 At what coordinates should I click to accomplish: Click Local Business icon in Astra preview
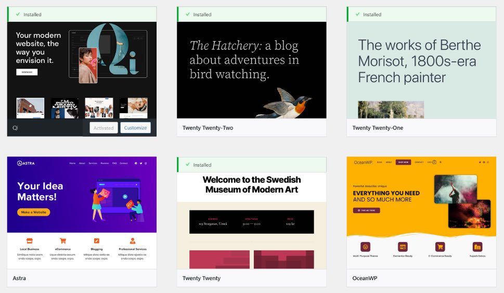coord(30,241)
